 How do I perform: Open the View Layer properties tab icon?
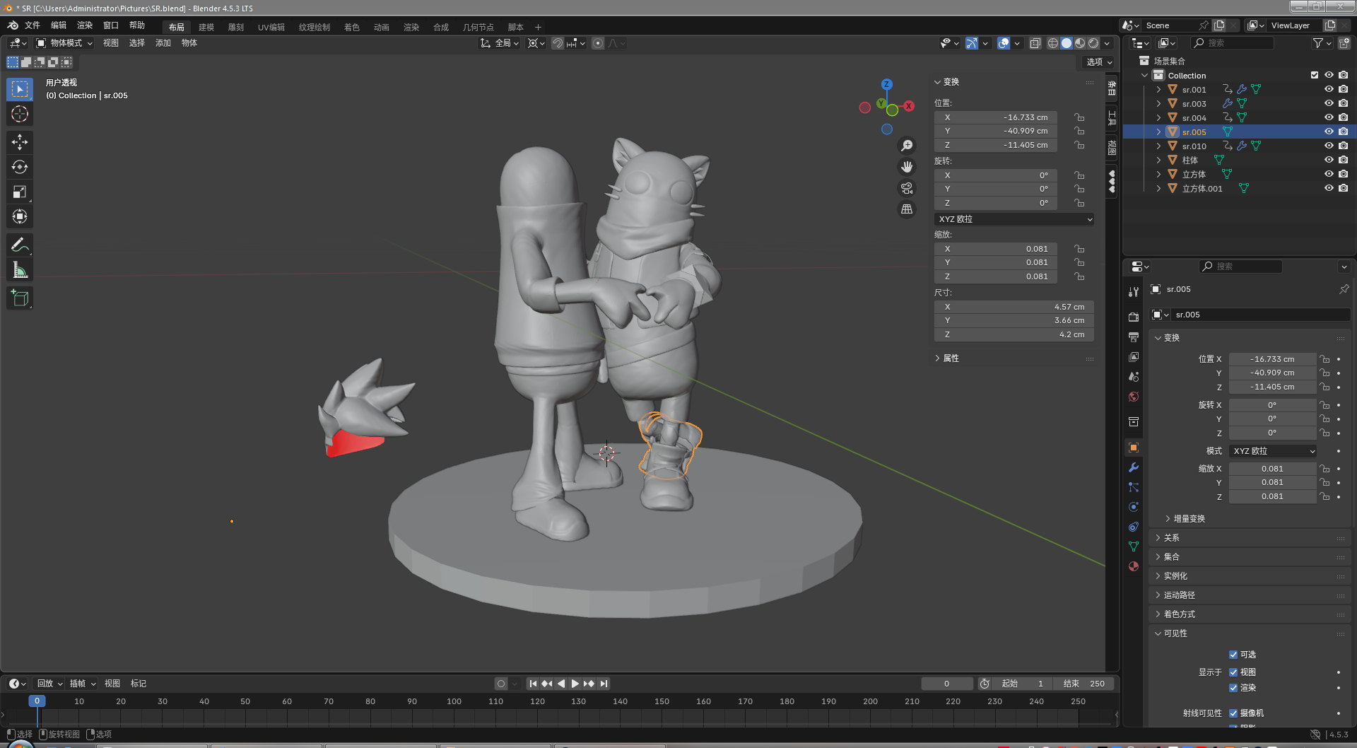[1134, 357]
